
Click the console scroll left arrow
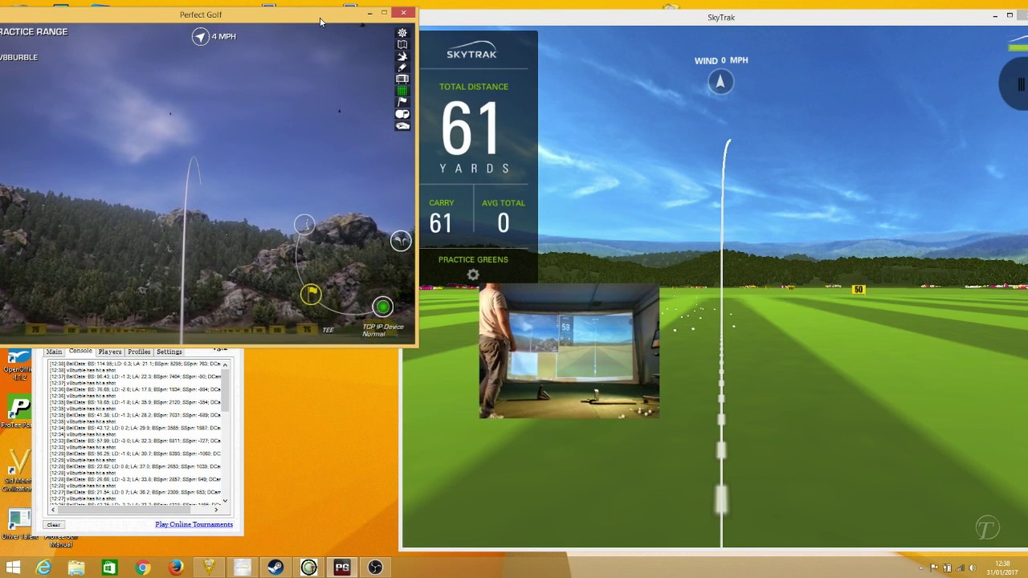(x=53, y=509)
